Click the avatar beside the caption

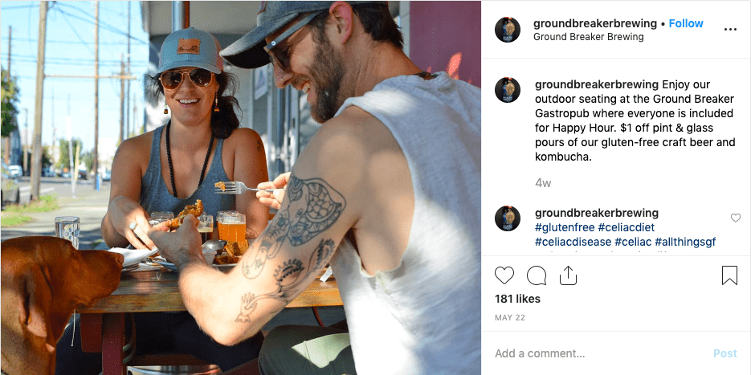[508, 90]
